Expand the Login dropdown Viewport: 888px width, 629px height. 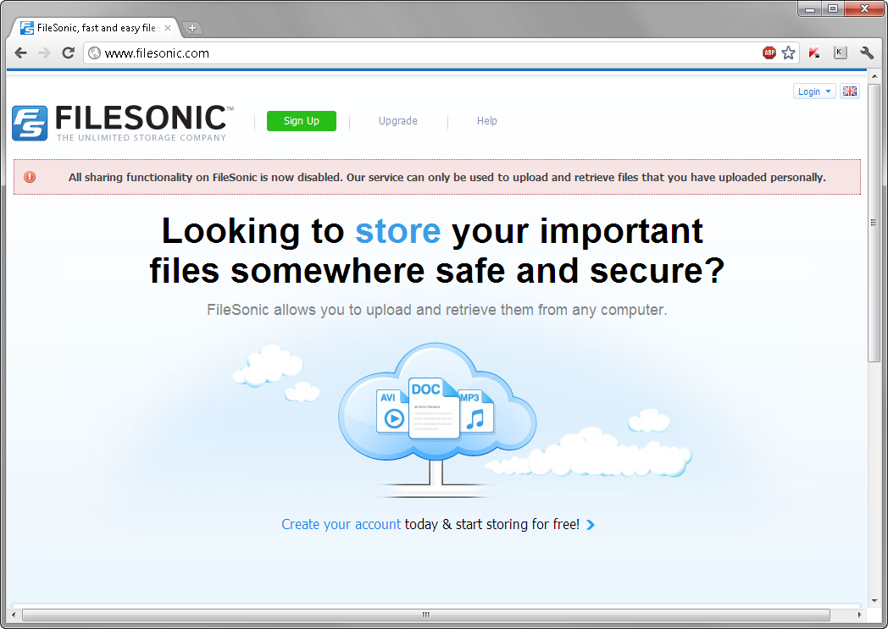click(x=814, y=91)
